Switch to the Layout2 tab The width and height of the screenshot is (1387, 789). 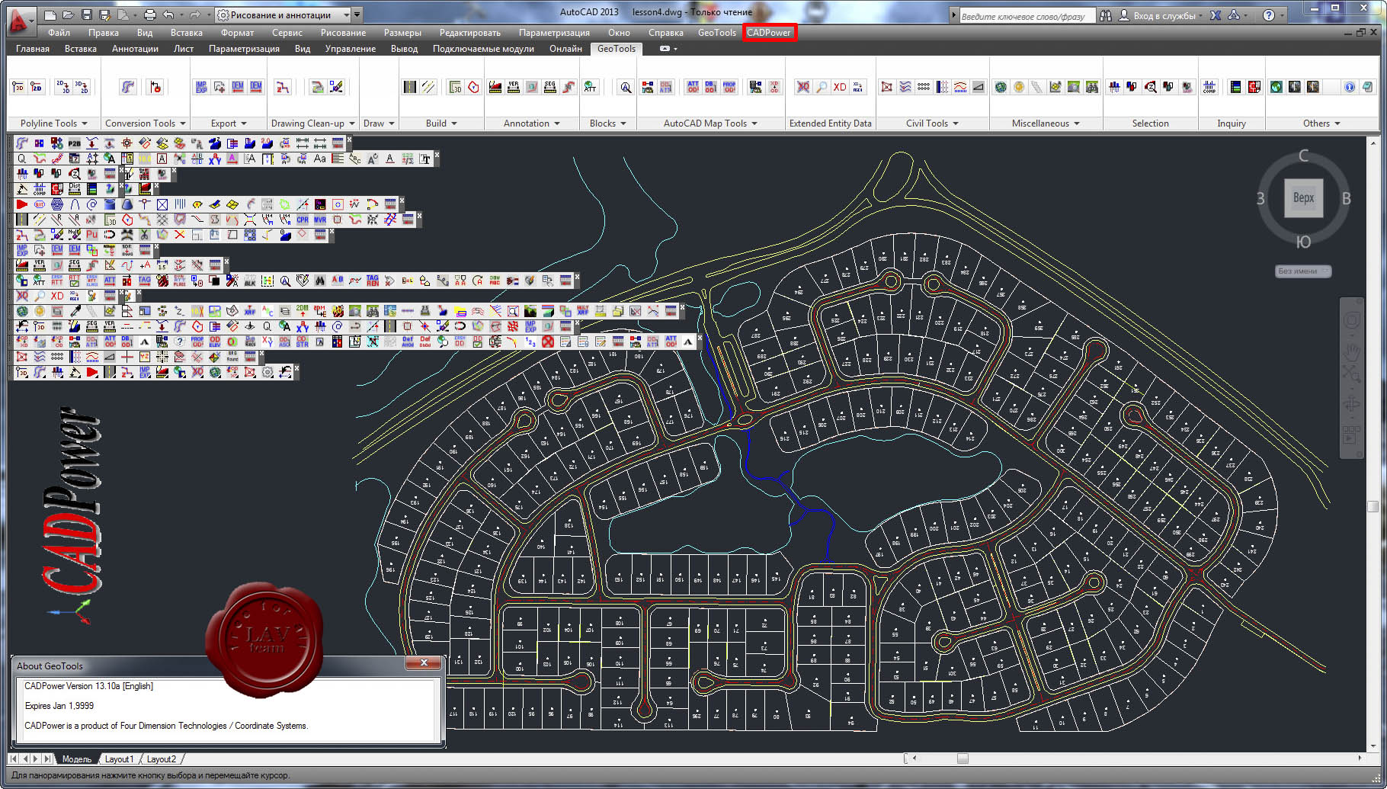161,759
